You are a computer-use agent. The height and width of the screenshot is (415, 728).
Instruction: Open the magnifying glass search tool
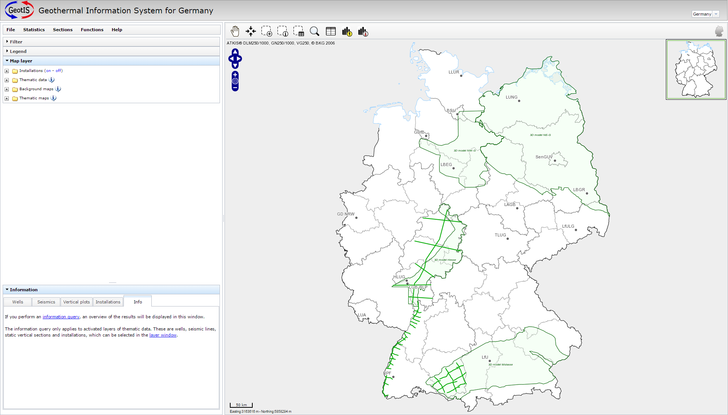point(314,31)
